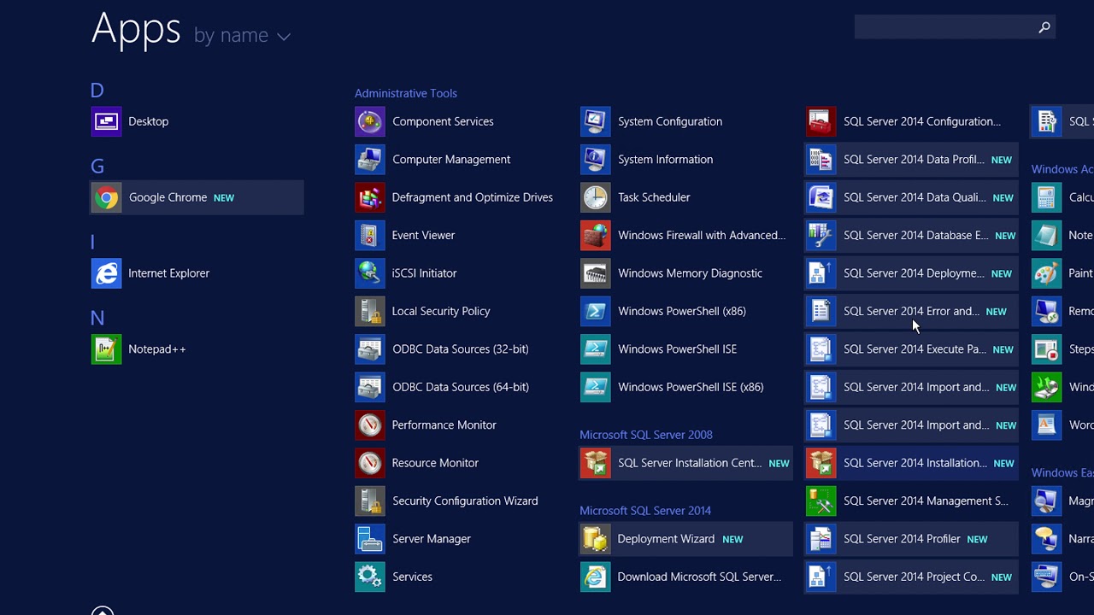Screen dimensions: 1094x615
Task: Open Event Viewer icon
Action: pos(370,236)
